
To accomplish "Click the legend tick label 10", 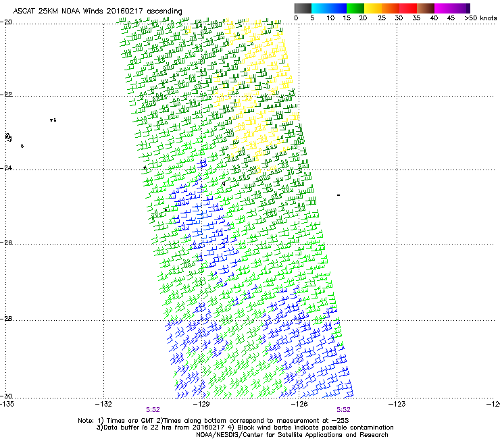I will 330,18.
